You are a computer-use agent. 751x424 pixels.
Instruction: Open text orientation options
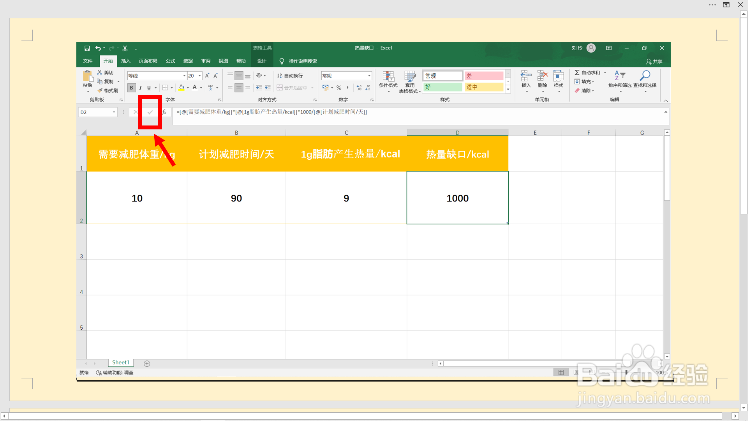point(261,76)
